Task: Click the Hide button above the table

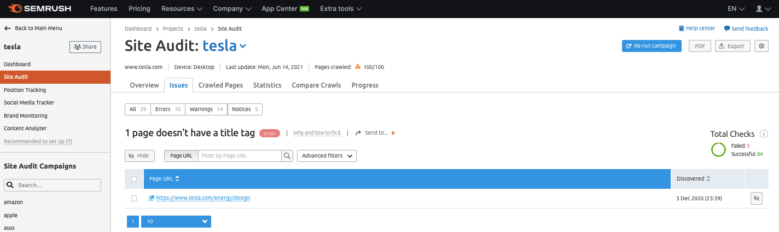Action: [x=139, y=156]
